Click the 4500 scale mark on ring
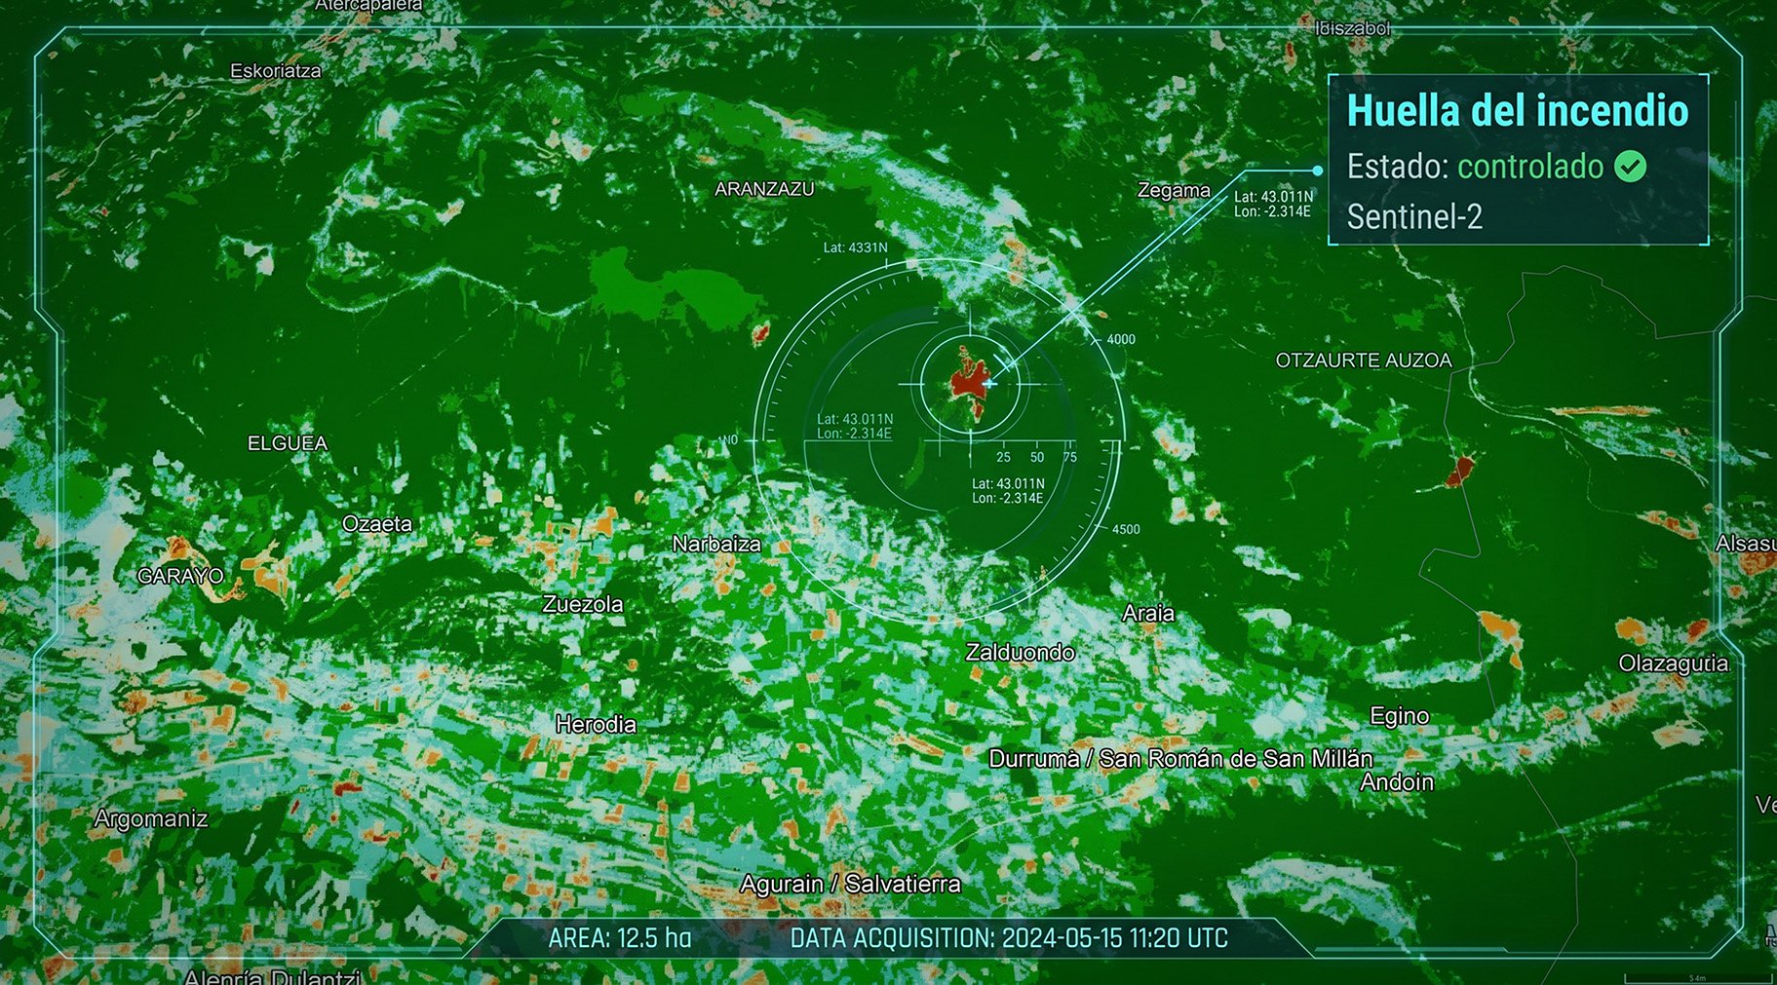 (1126, 530)
